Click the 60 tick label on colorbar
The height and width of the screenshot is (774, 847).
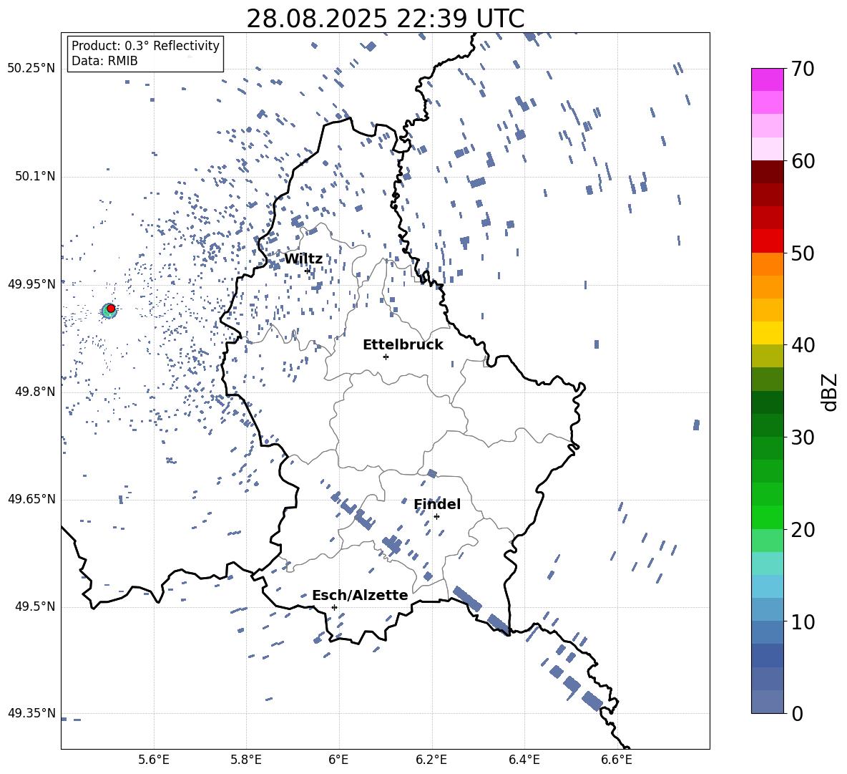click(x=803, y=161)
